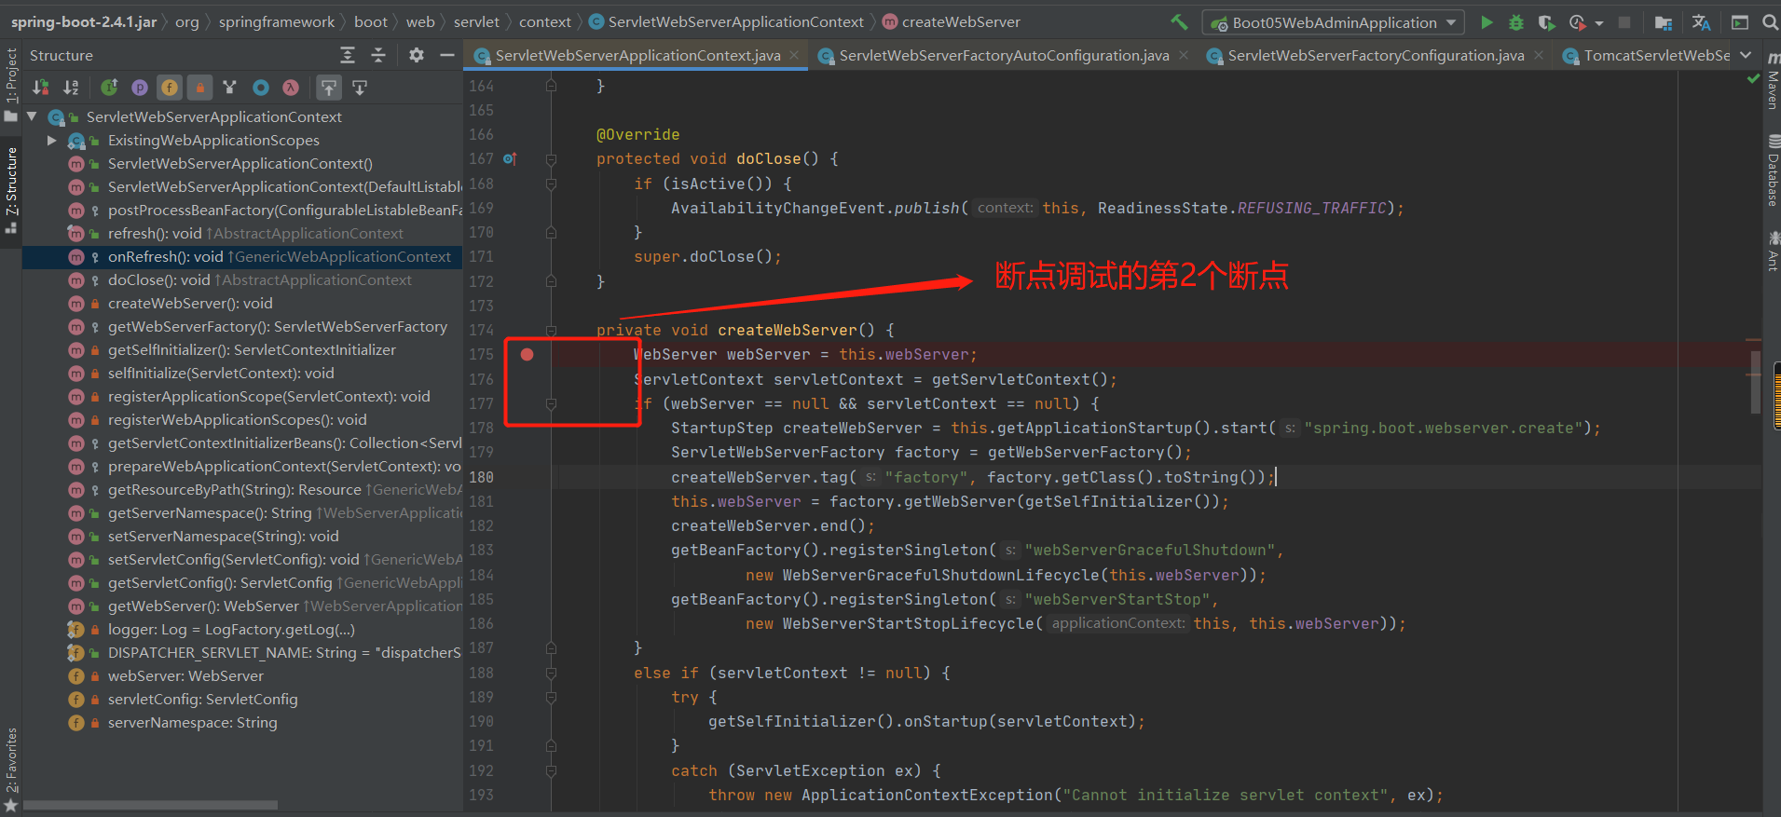
Task: Open the Maven tool window
Action: tap(1772, 82)
